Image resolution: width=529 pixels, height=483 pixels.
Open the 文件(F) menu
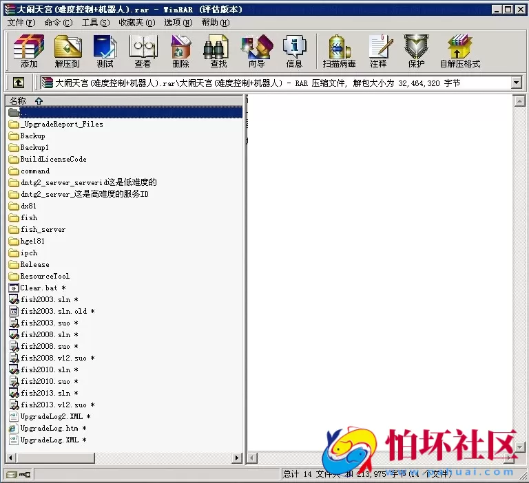click(x=21, y=23)
